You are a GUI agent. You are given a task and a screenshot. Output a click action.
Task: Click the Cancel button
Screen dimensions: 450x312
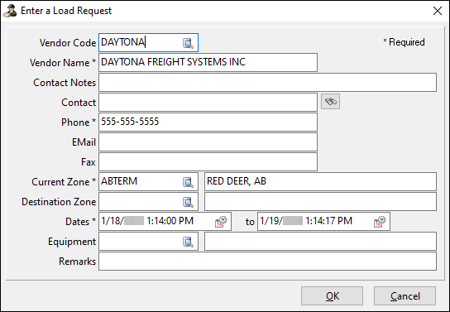pyautogui.click(x=405, y=296)
